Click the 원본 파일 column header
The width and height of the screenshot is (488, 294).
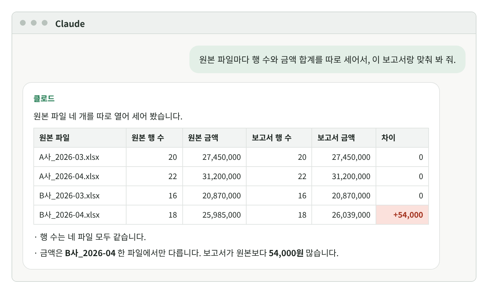coord(80,138)
